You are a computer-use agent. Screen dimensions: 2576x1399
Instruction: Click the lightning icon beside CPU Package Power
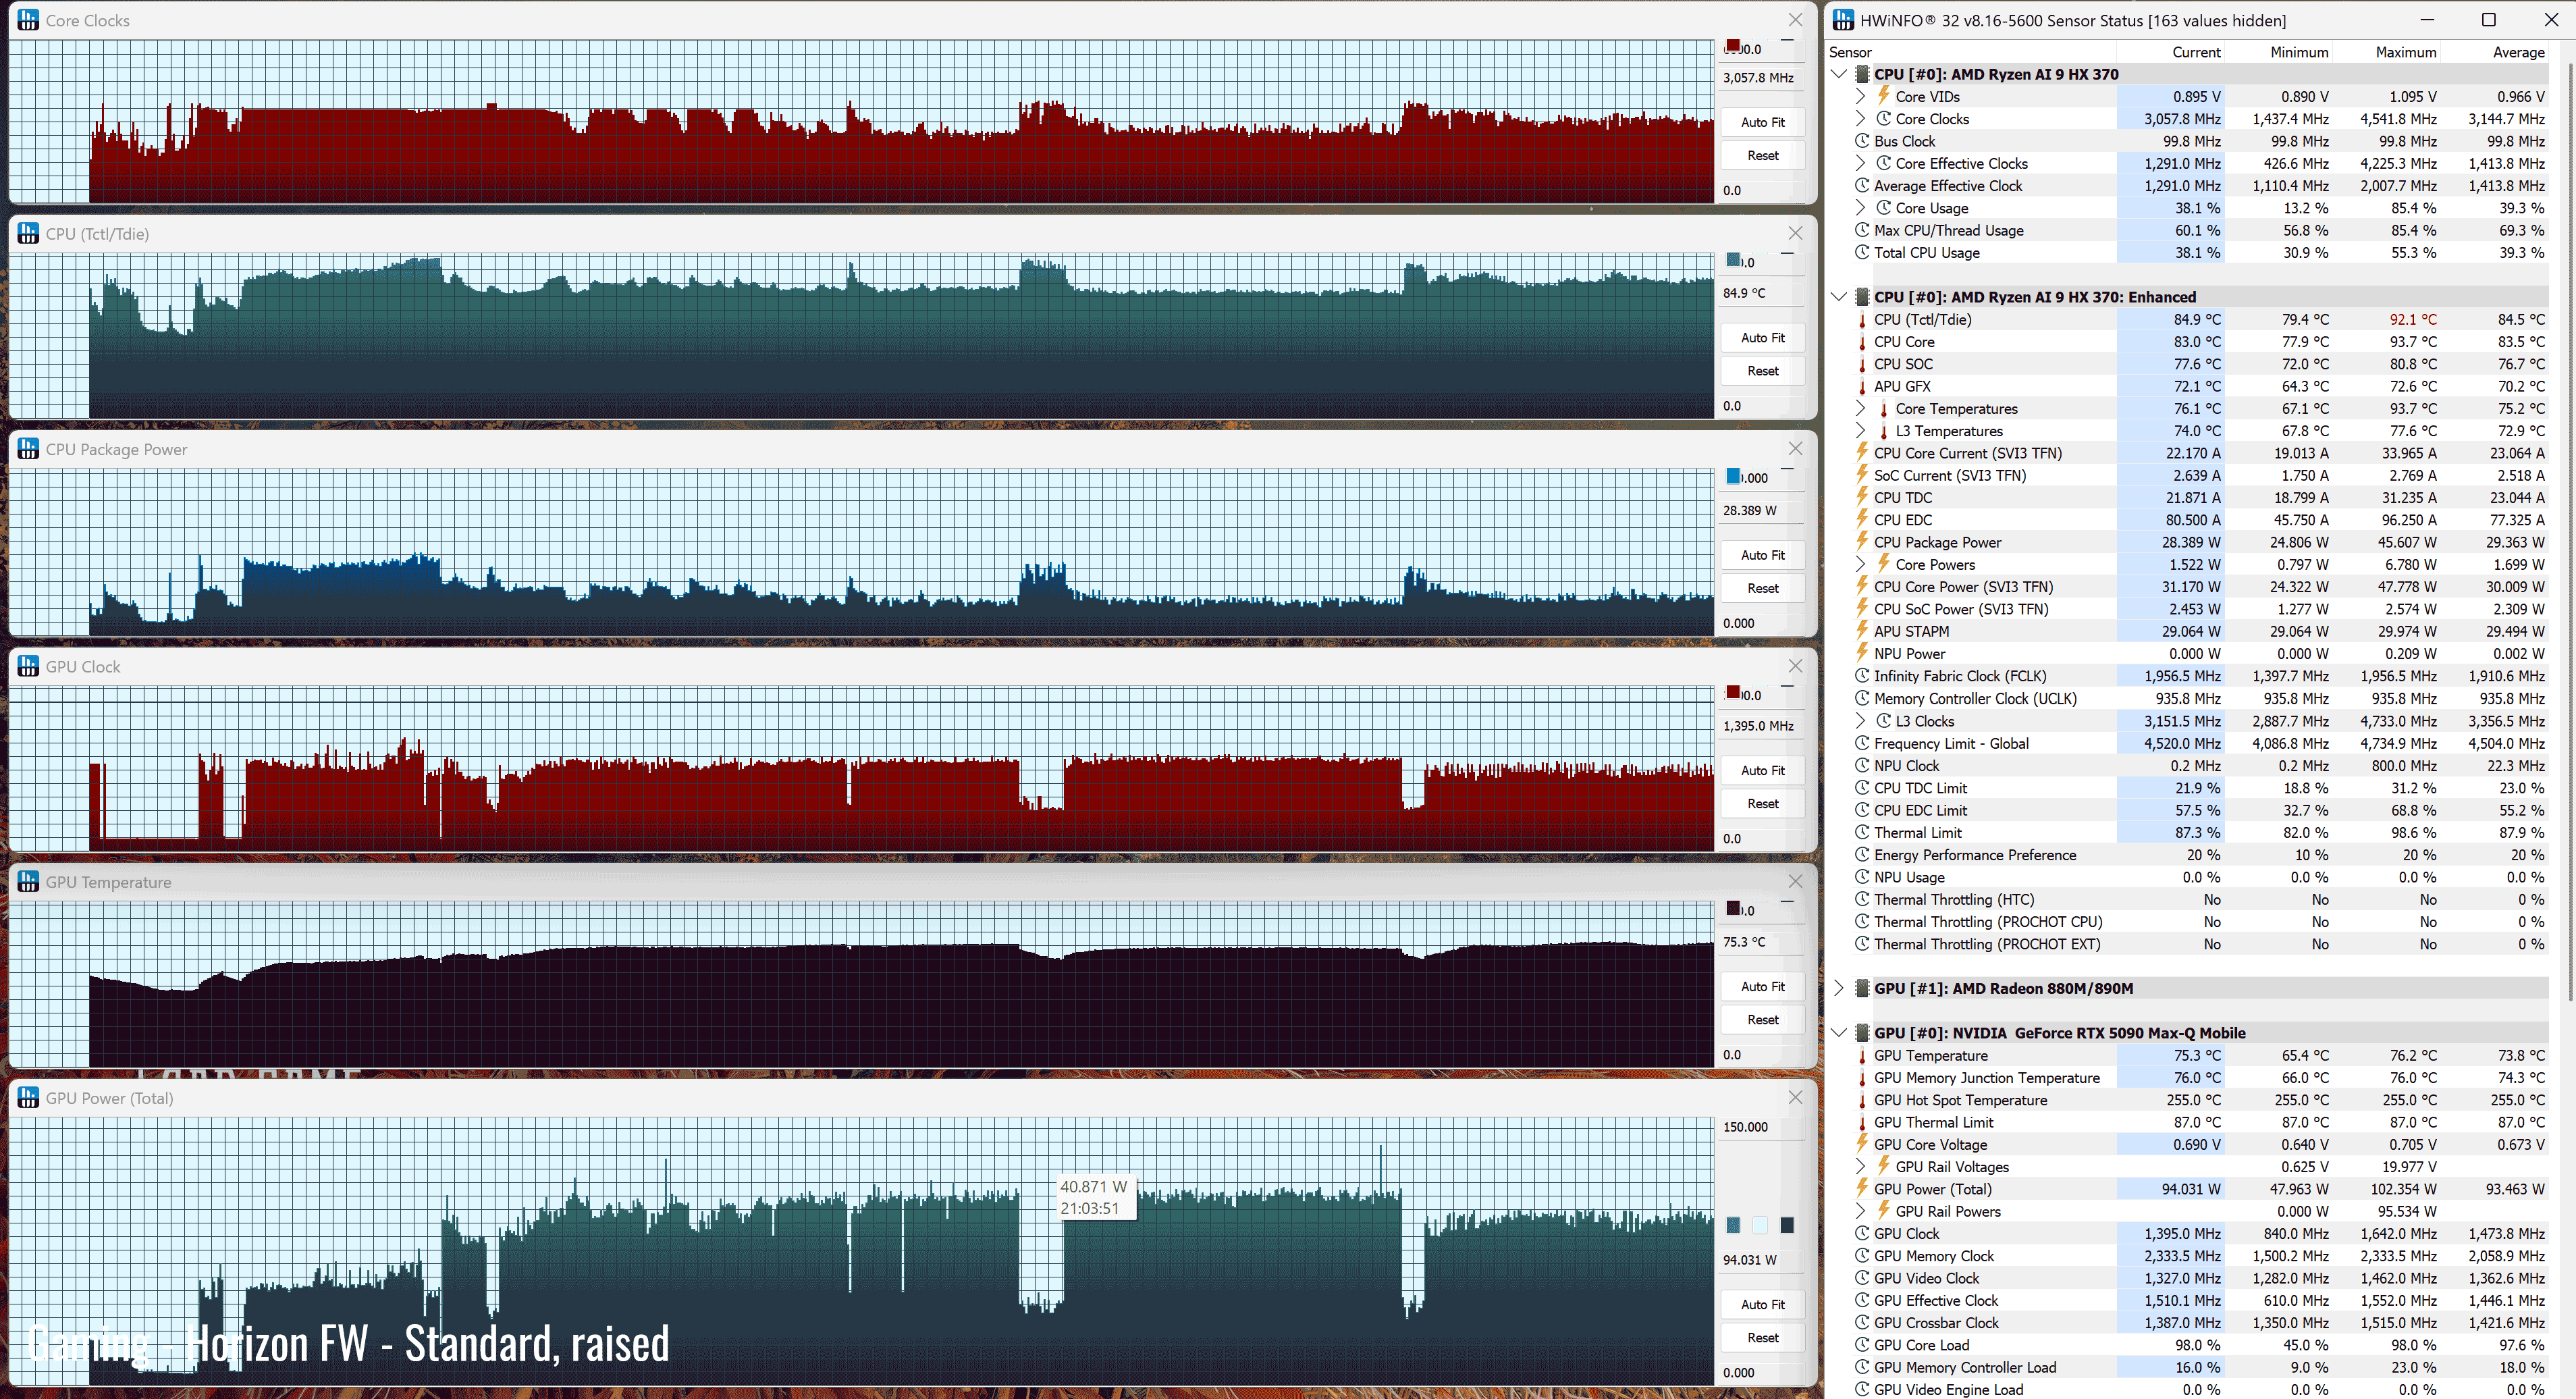pos(1862,542)
